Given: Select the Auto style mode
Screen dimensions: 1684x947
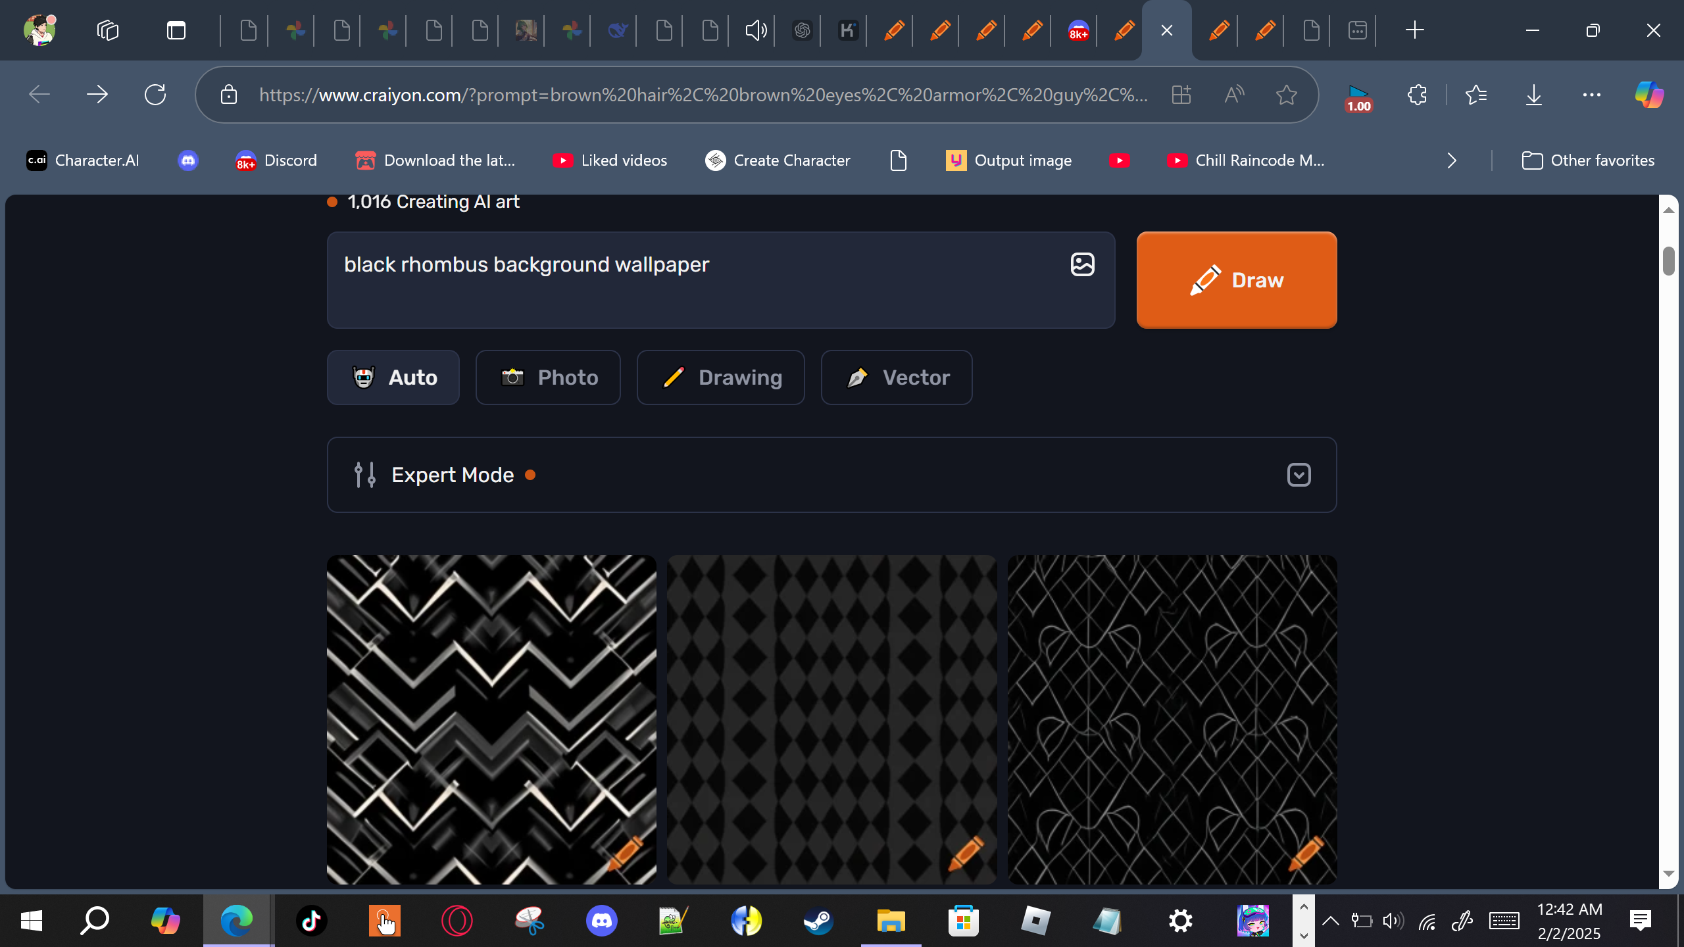Looking at the screenshot, I should pos(393,377).
